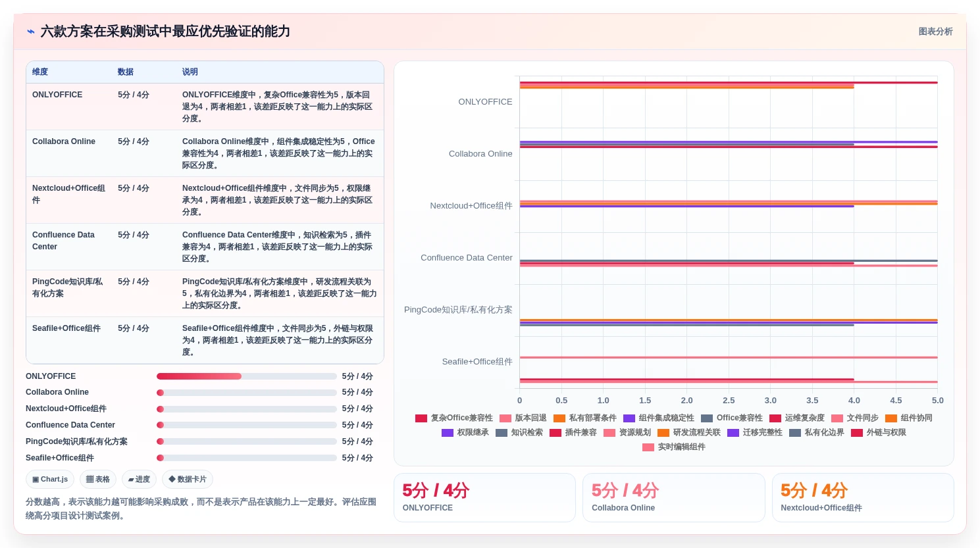Click the ONLYOFFICE data card
980x548 pixels.
point(484,497)
